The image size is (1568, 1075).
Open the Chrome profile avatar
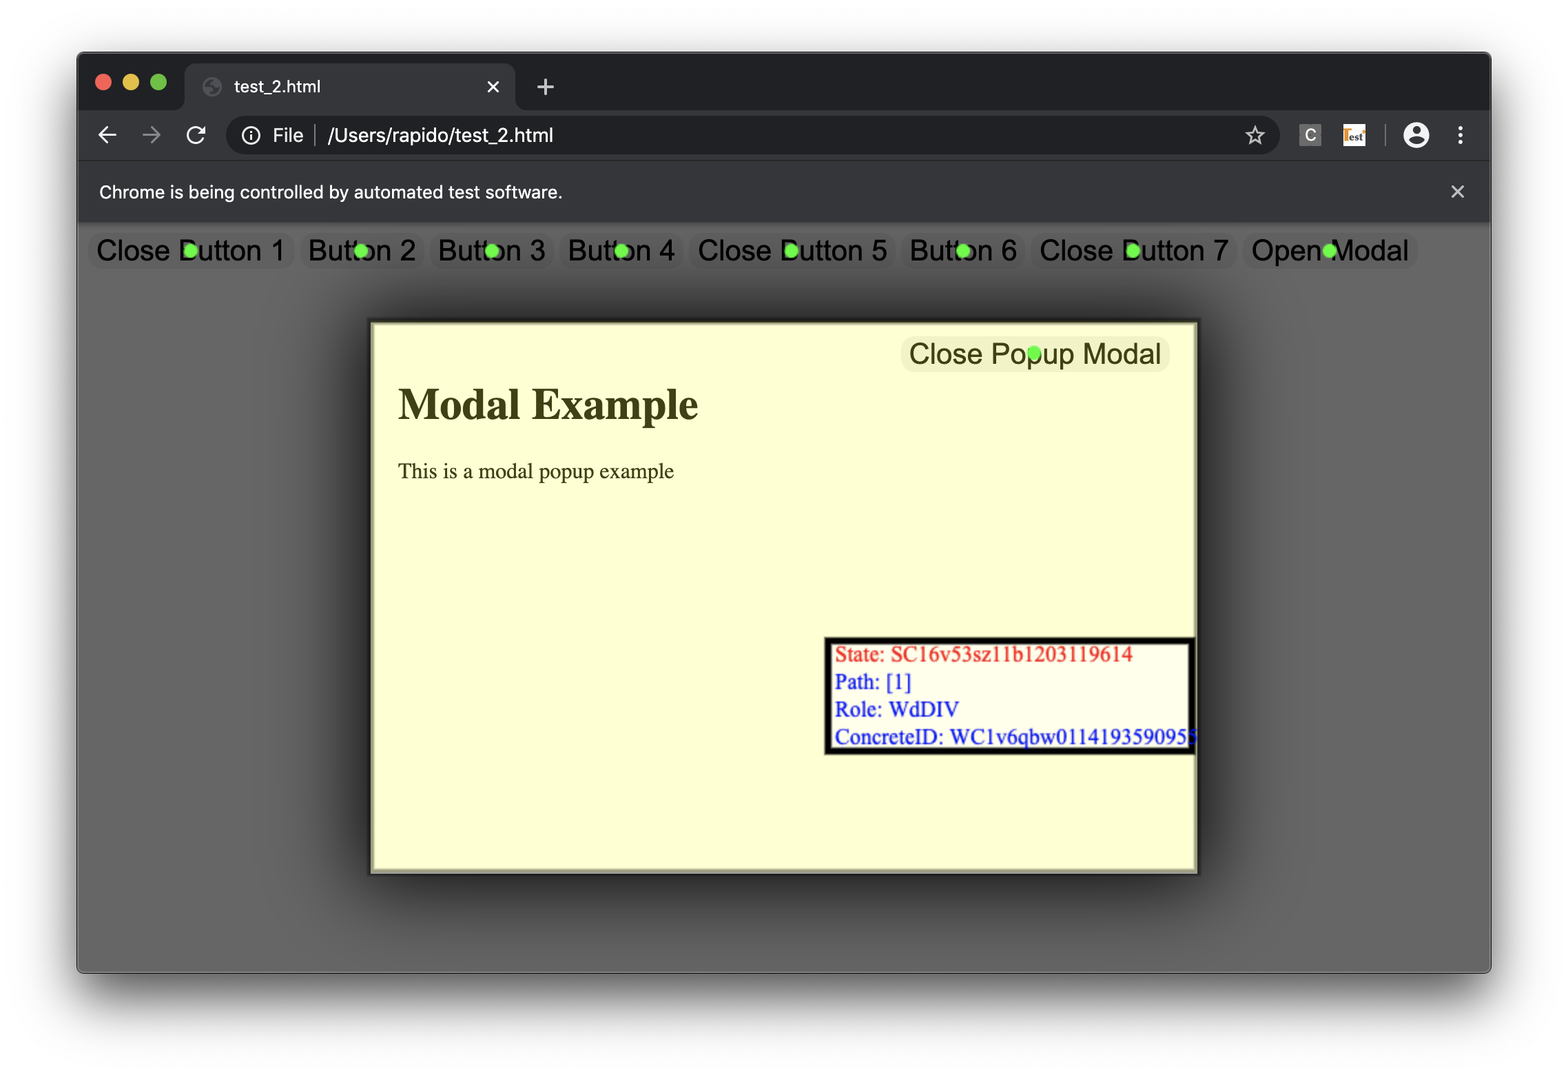(x=1416, y=135)
